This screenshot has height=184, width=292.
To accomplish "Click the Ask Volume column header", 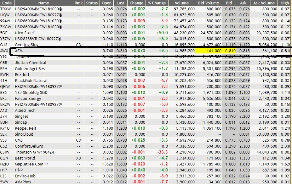I will coord(264,3).
